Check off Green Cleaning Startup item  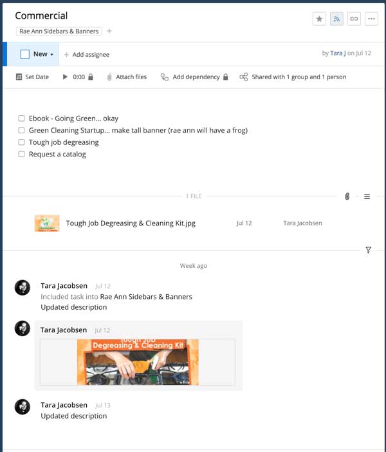coord(21,130)
